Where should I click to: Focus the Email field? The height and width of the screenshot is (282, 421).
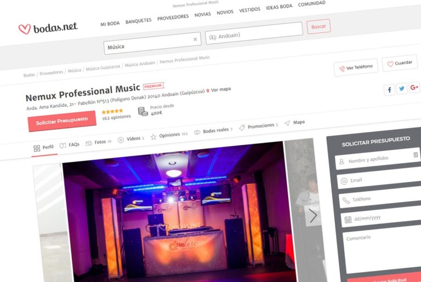379,179
